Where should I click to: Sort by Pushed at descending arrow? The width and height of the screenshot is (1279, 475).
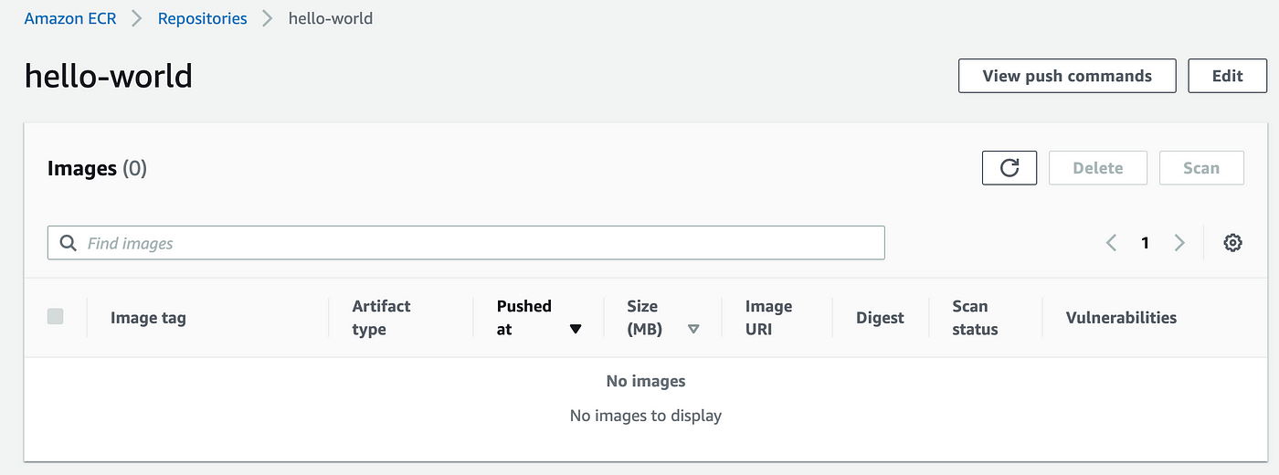pos(576,330)
